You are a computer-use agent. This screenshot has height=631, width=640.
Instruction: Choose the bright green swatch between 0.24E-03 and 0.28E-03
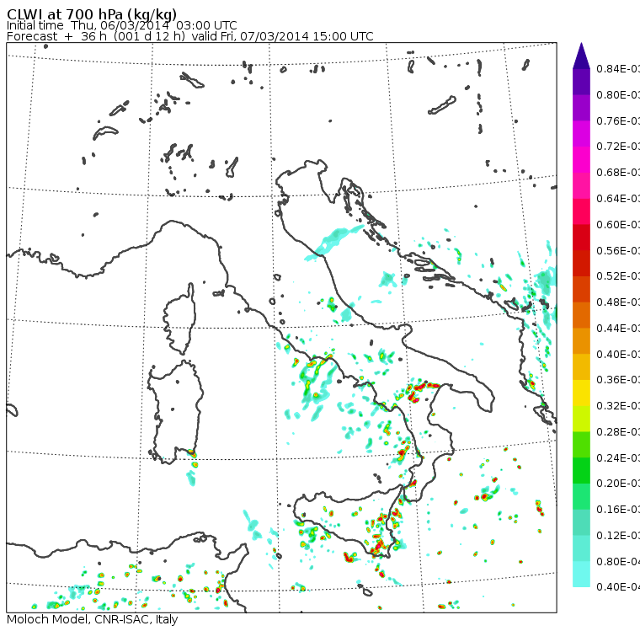coord(581,445)
